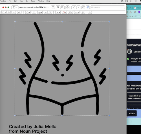The image size is (141, 134).
Task: Click Julia M's avatar in browser
Action: point(129,51)
